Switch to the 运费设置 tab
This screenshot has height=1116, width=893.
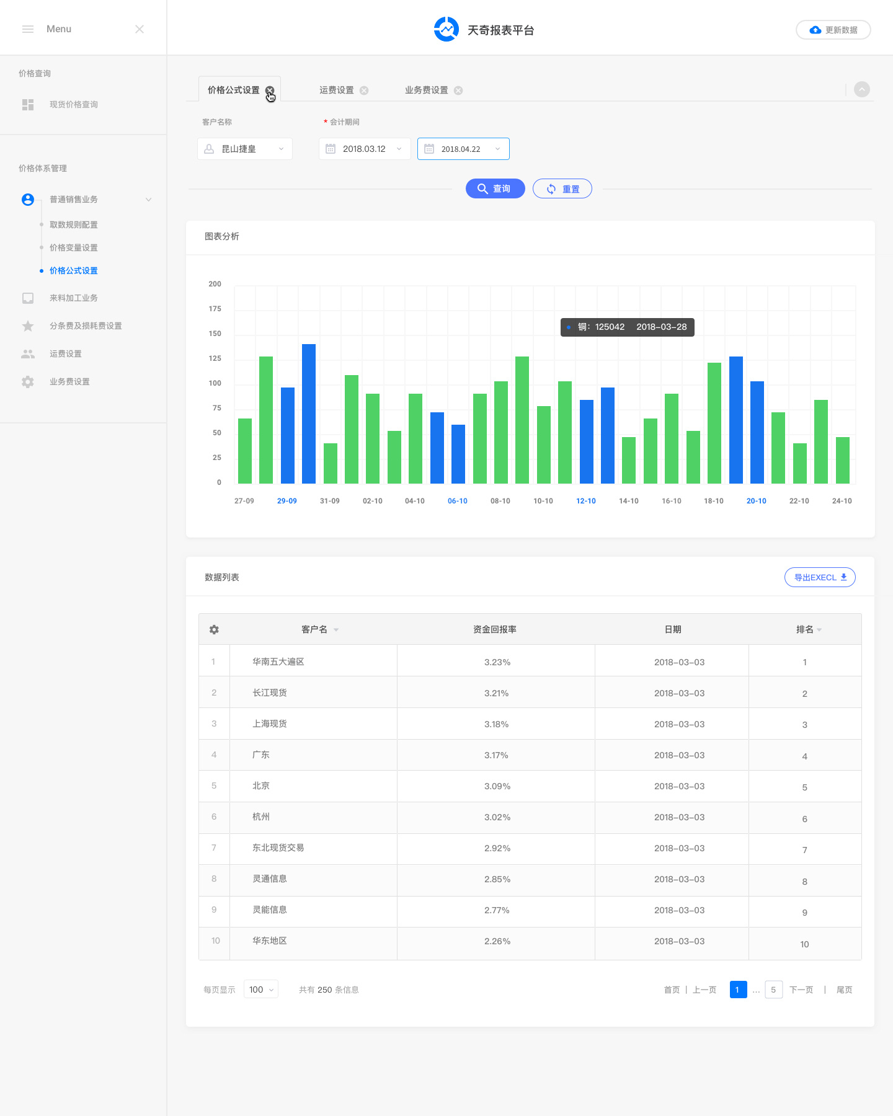337,90
